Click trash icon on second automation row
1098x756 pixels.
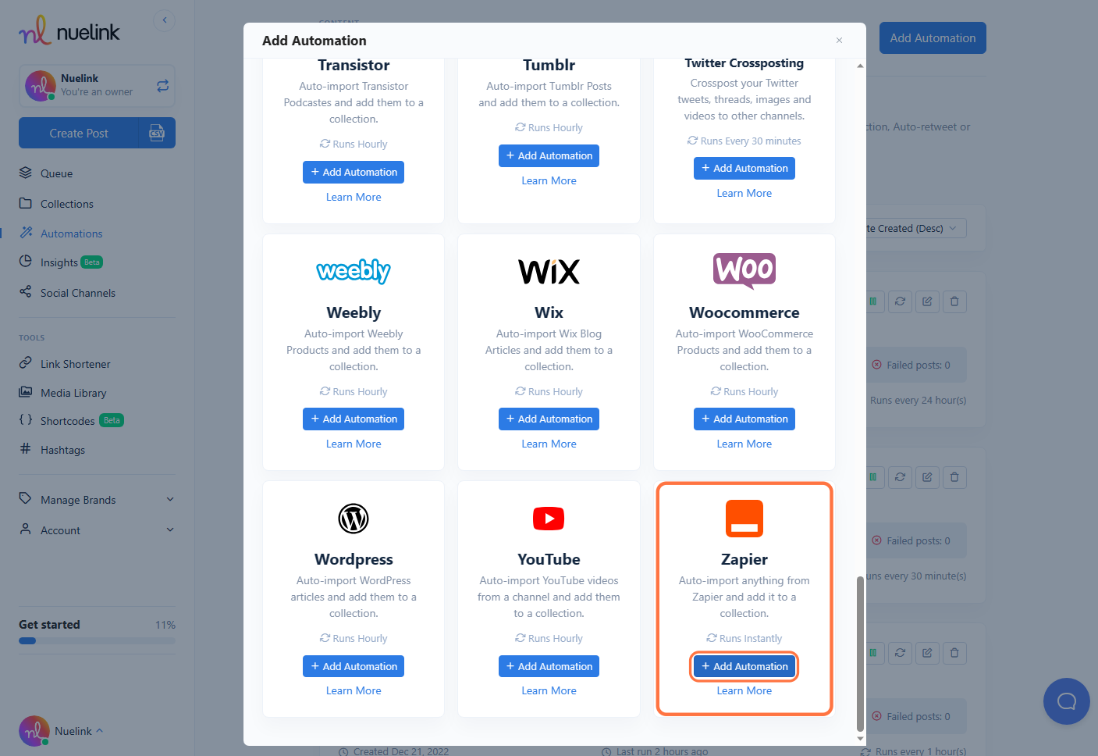pos(954,477)
